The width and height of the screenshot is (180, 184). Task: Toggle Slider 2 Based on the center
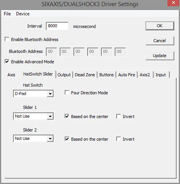click(x=67, y=139)
